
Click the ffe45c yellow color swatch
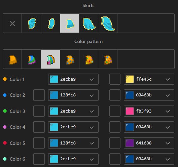pos(130,79)
